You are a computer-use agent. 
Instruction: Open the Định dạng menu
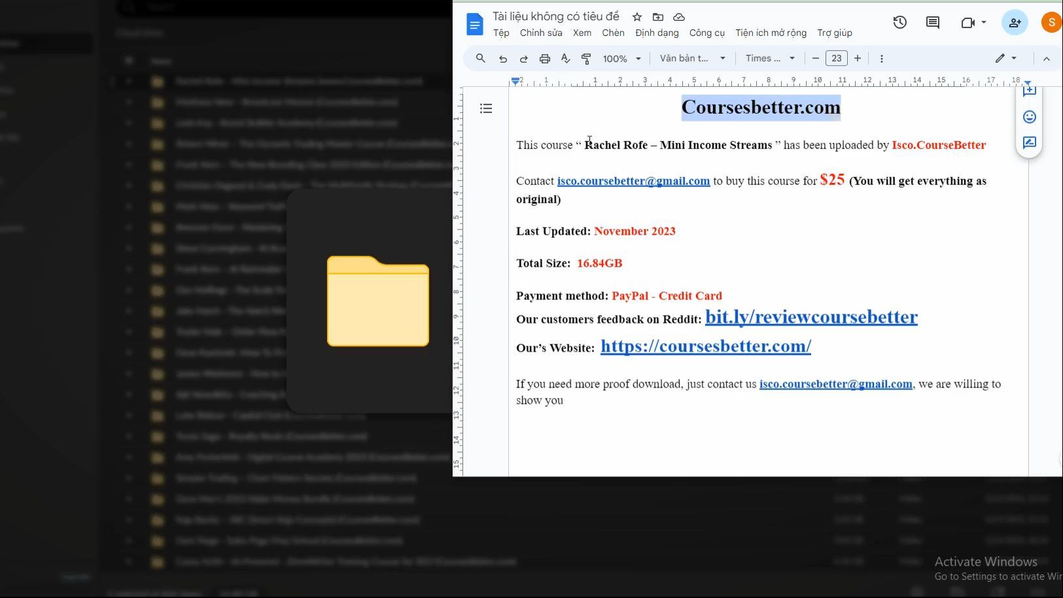coord(657,33)
